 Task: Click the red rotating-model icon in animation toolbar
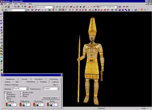tap(88, 7)
